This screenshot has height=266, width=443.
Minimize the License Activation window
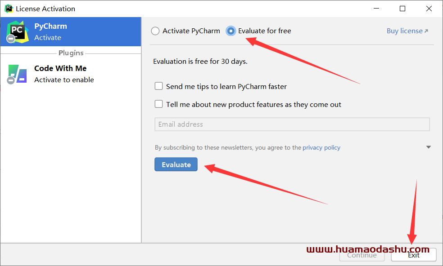click(x=376, y=9)
